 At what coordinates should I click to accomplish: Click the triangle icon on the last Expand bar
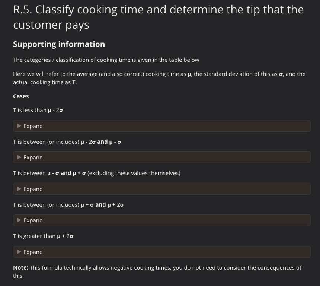coord(19,252)
